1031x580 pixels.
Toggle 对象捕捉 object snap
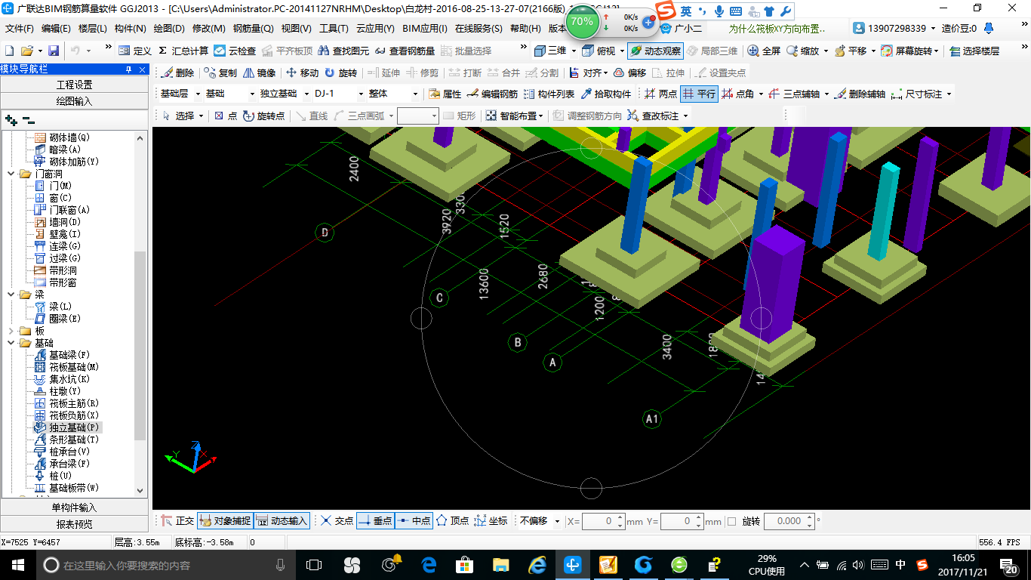[225, 521]
